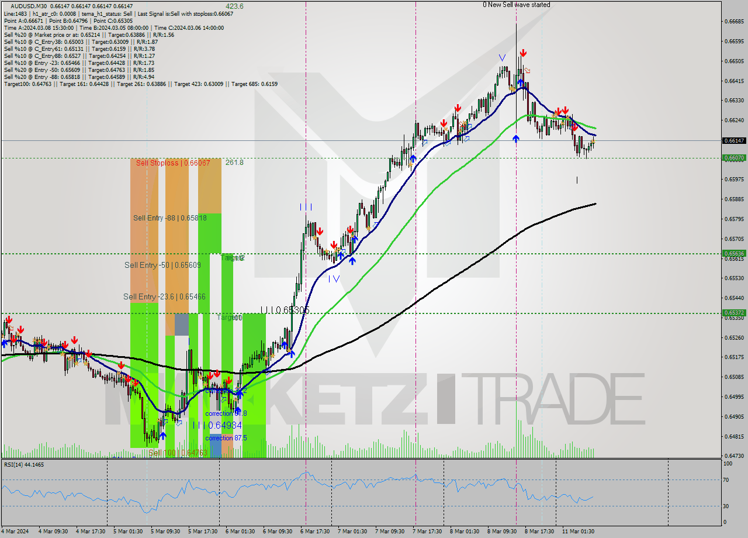Click the '5 Mar 09:30' time axis label
748x538 pixels.
coord(165,532)
